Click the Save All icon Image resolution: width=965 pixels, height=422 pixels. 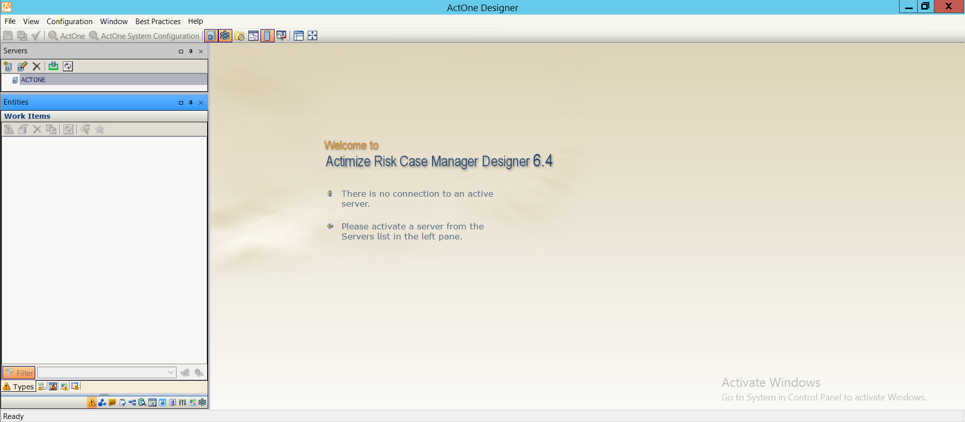coord(22,36)
